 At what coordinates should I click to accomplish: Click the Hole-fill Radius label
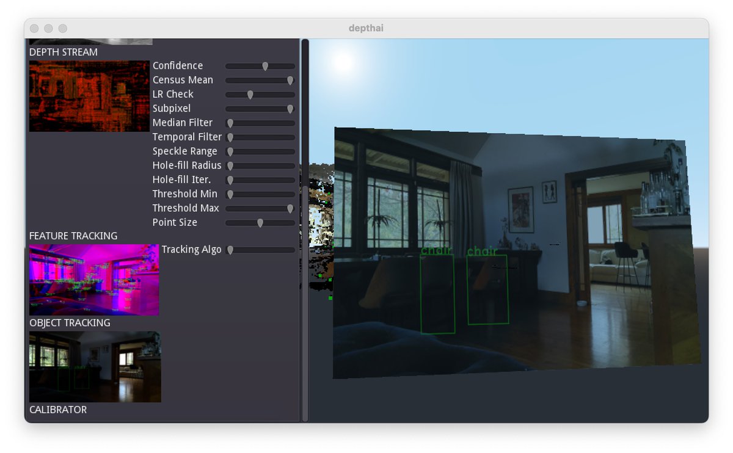[187, 165]
